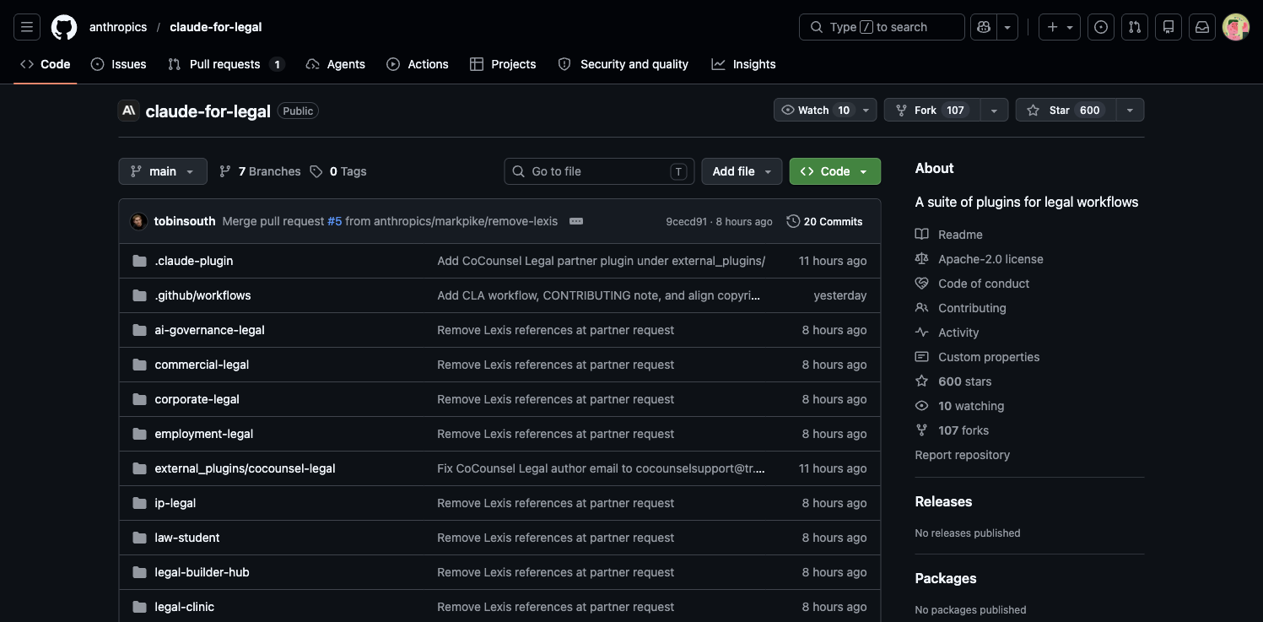The height and width of the screenshot is (622, 1263).
Task: Switch to the Issues tab
Action: click(119, 64)
